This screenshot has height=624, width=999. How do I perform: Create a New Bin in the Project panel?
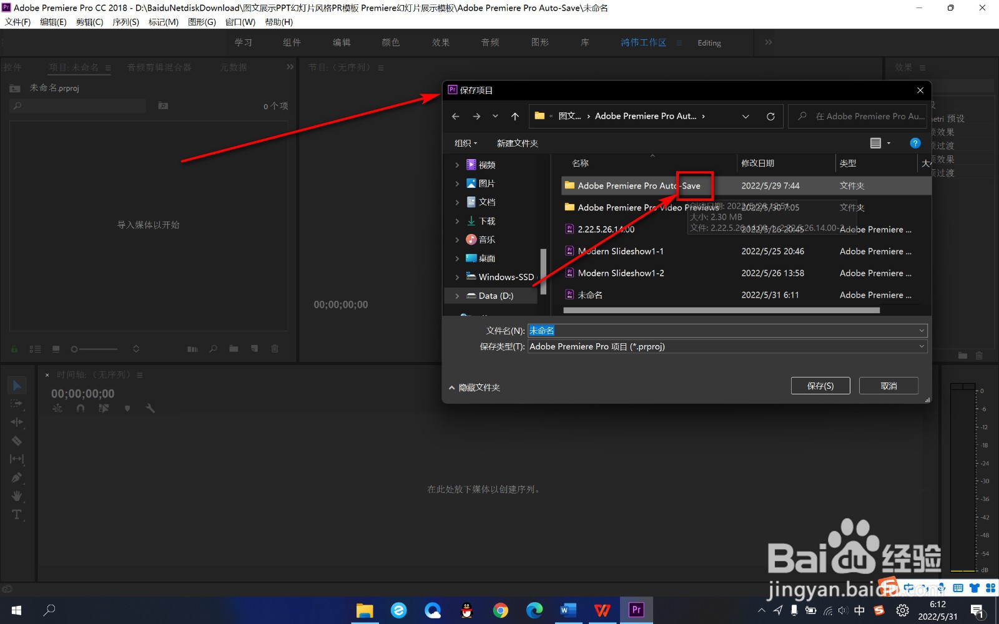[x=234, y=349]
